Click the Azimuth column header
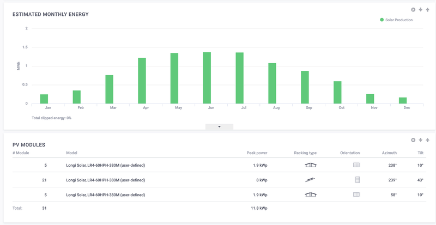This screenshot has width=436, height=225. [389, 153]
